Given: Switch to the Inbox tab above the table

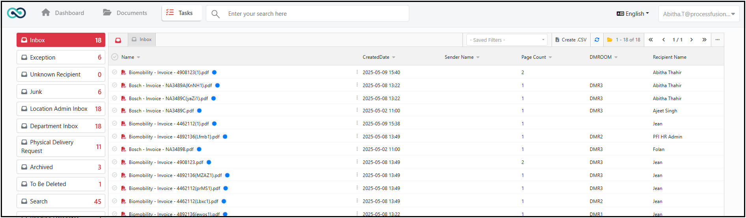Looking at the screenshot, I should pos(142,39).
